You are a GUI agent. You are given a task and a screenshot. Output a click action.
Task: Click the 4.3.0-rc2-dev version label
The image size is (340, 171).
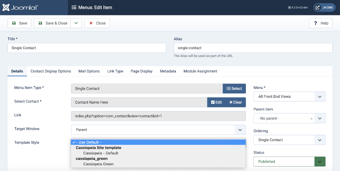[x=298, y=7]
